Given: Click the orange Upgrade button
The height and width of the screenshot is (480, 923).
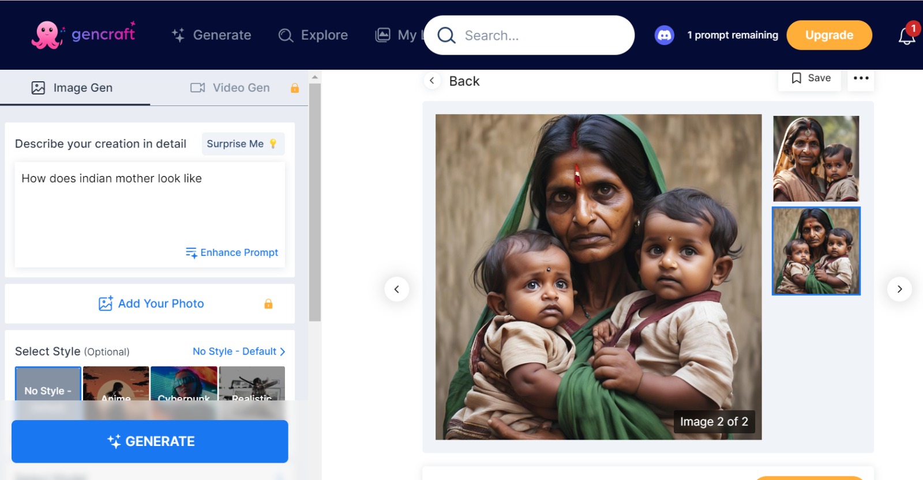Looking at the screenshot, I should (x=829, y=35).
